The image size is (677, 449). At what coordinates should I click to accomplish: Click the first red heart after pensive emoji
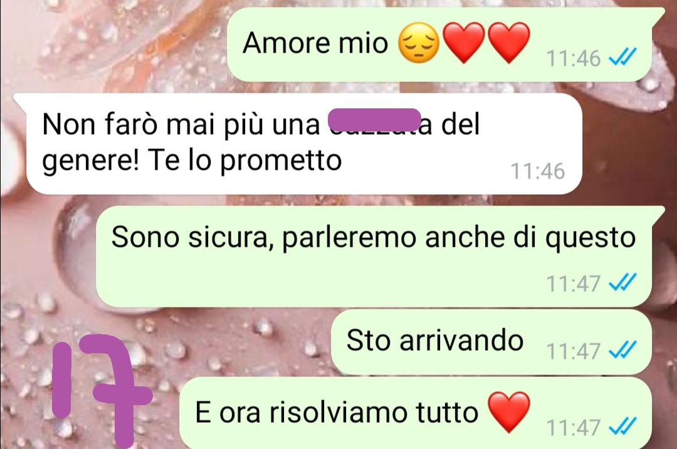(464, 43)
